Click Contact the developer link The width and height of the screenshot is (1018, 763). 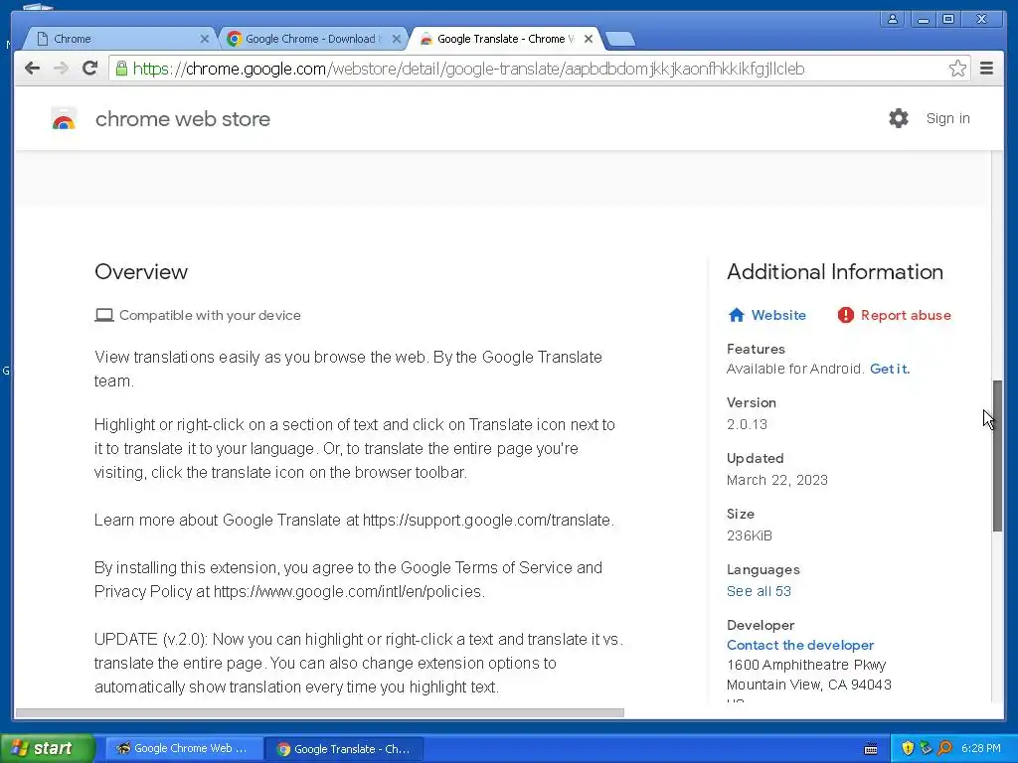point(800,645)
